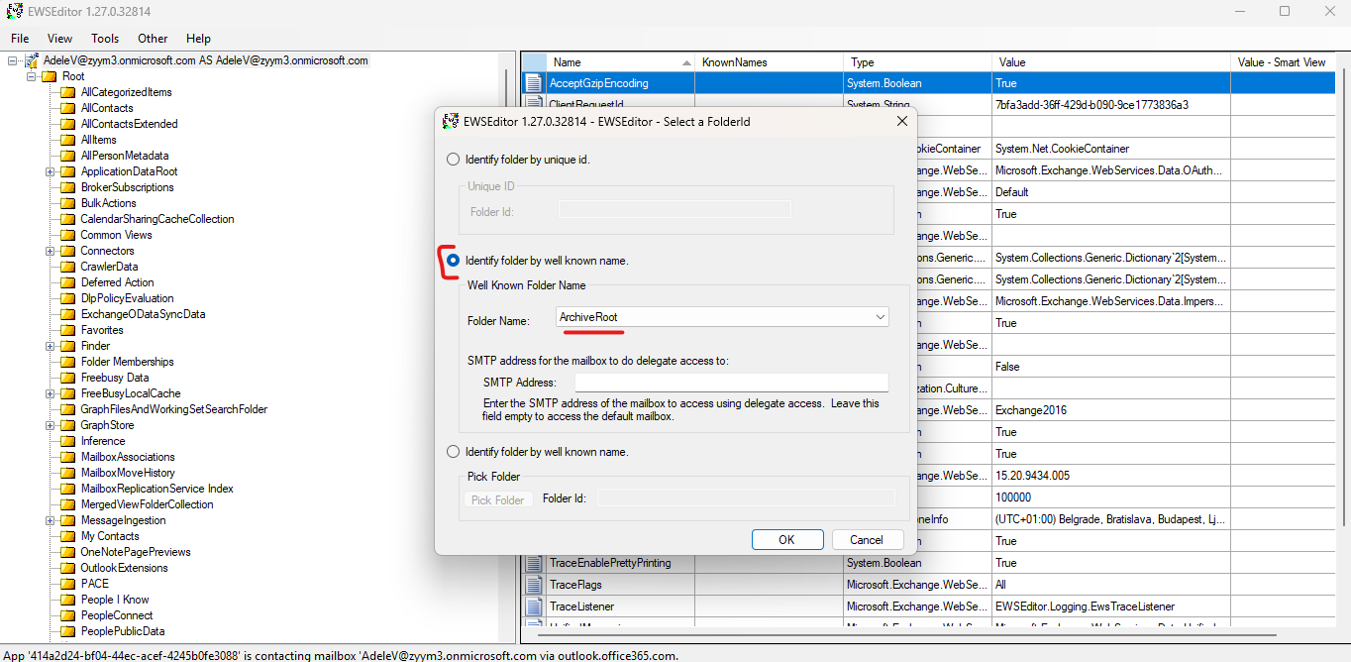Select the CalendarSharingCacheCollection tree item
The width and height of the screenshot is (1351, 662).
coord(157,219)
